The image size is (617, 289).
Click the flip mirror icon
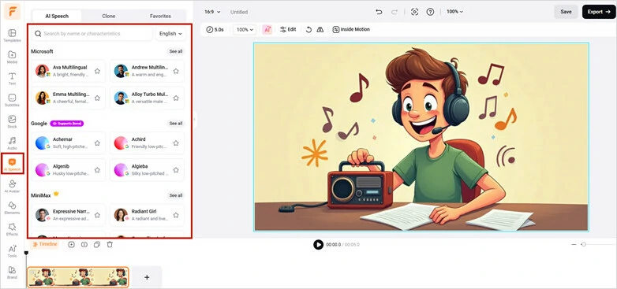(320, 29)
